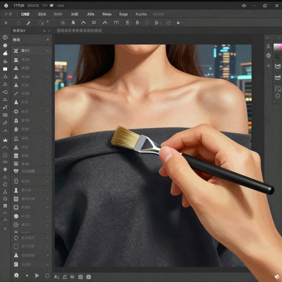Click the X button at toolbar left
282x282 pixels.
point(6,23)
